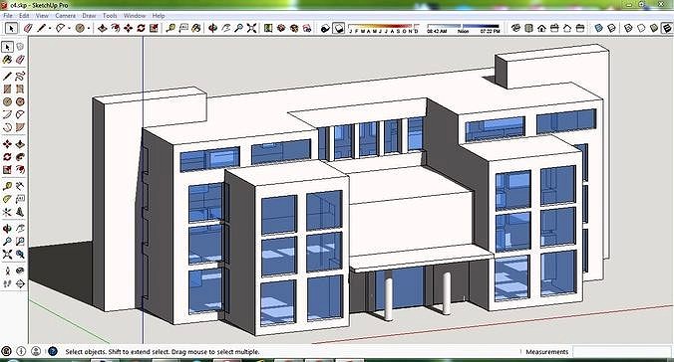The width and height of the screenshot is (674, 362).
Task: Click the credits status bar icon
Action: point(21,351)
